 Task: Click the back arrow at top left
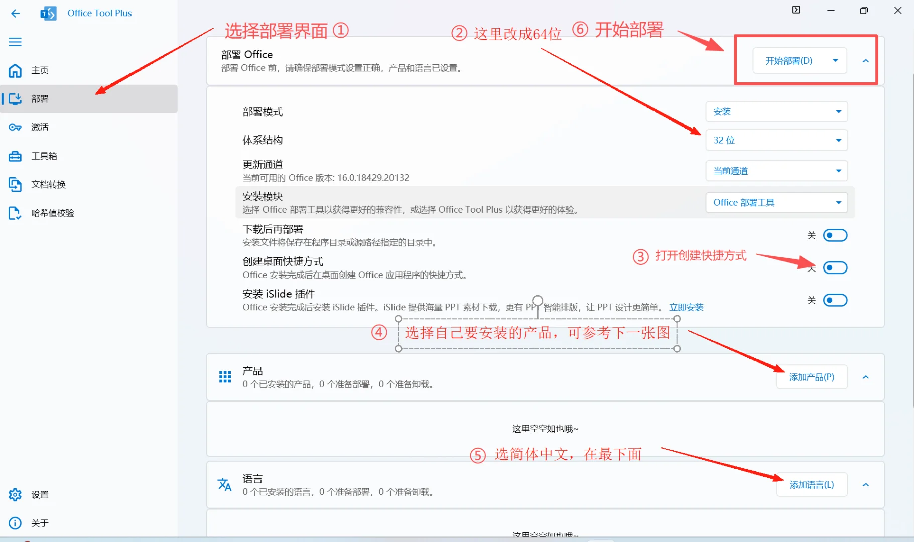15,14
